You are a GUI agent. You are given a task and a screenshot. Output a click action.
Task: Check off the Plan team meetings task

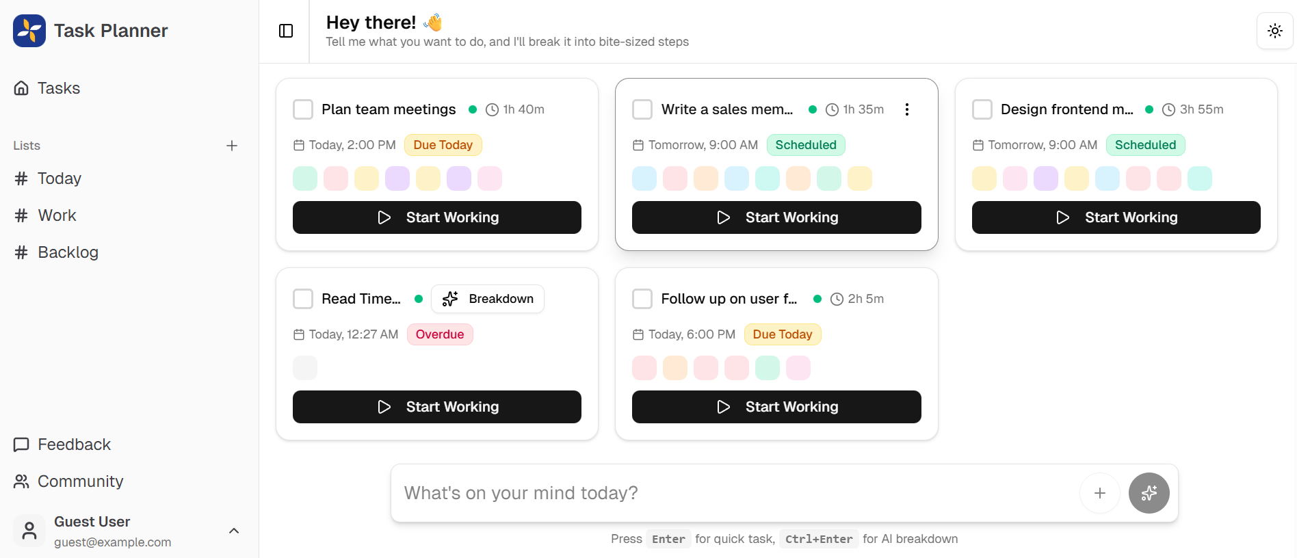[303, 109]
